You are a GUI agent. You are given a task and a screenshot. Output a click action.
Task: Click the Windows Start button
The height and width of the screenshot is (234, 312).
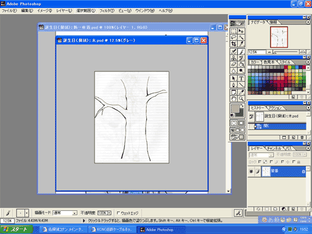pos(16,230)
